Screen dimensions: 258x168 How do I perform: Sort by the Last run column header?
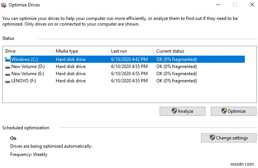pos(131,51)
